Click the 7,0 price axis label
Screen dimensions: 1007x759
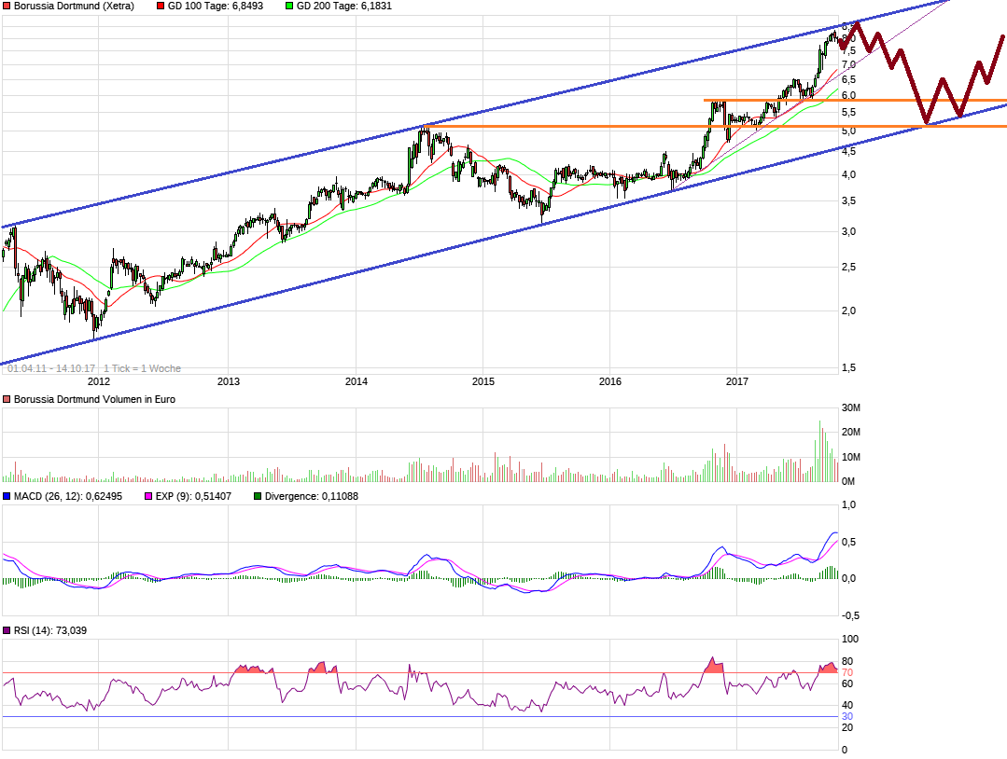[x=848, y=64]
